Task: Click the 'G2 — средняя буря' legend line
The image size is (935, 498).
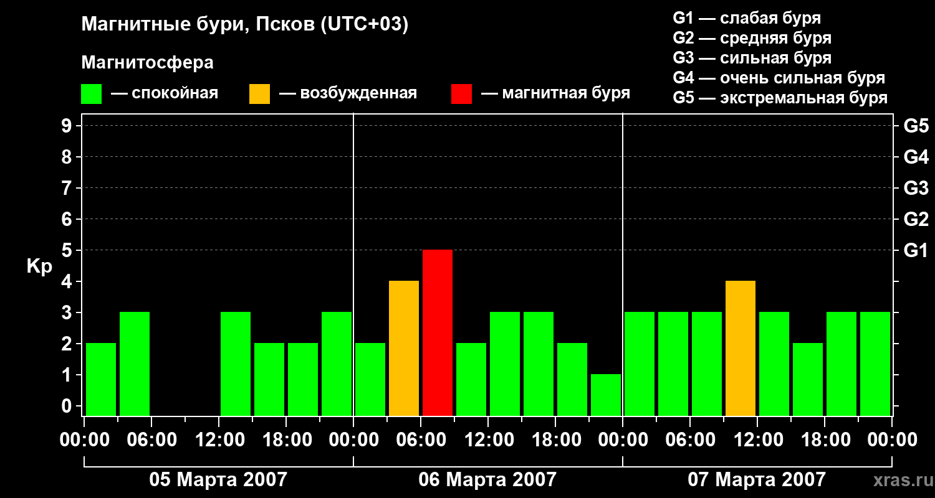Action: (752, 38)
